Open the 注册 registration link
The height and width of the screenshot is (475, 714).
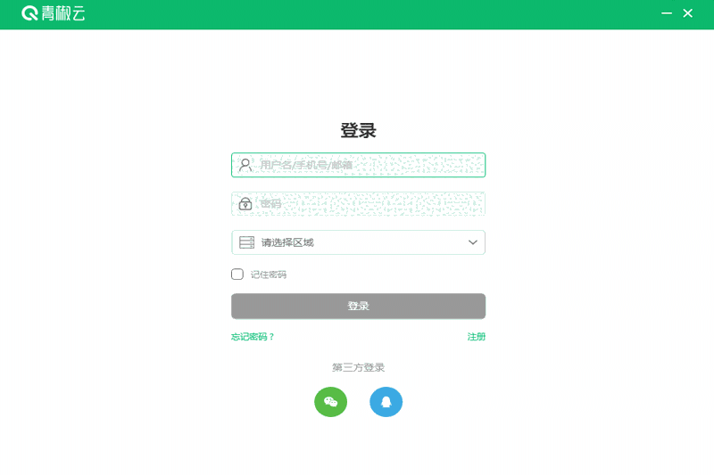tap(477, 336)
